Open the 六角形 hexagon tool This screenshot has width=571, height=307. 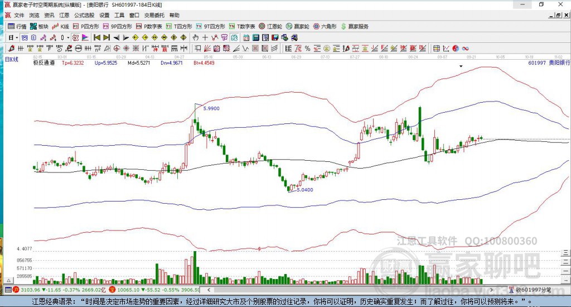pyautogui.click(x=325, y=26)
